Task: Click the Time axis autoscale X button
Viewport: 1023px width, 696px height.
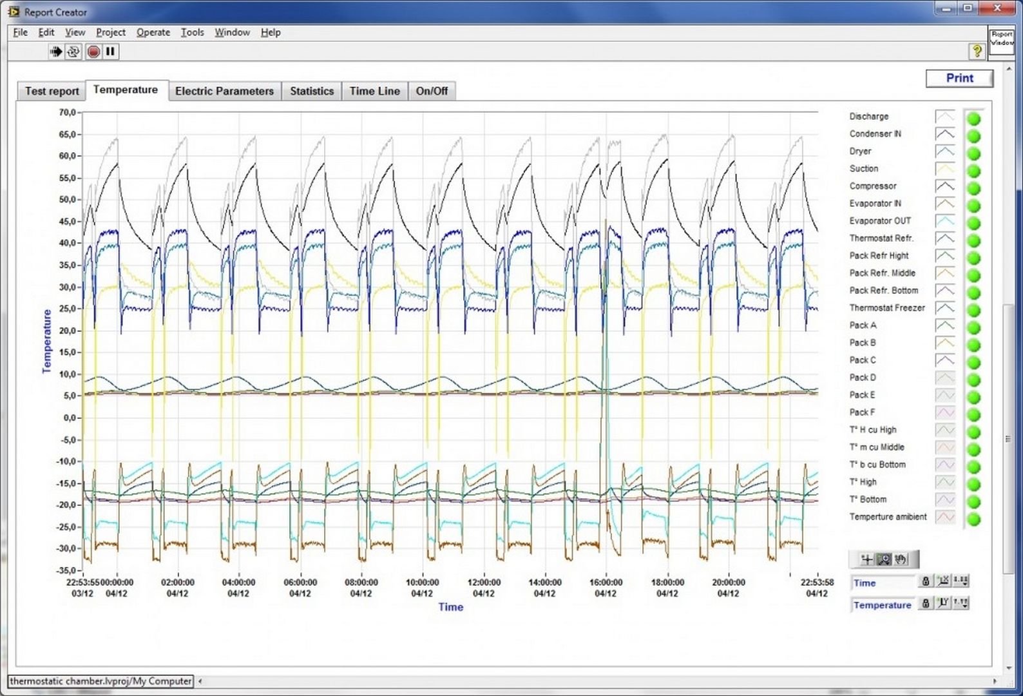Action: (943, 581)
